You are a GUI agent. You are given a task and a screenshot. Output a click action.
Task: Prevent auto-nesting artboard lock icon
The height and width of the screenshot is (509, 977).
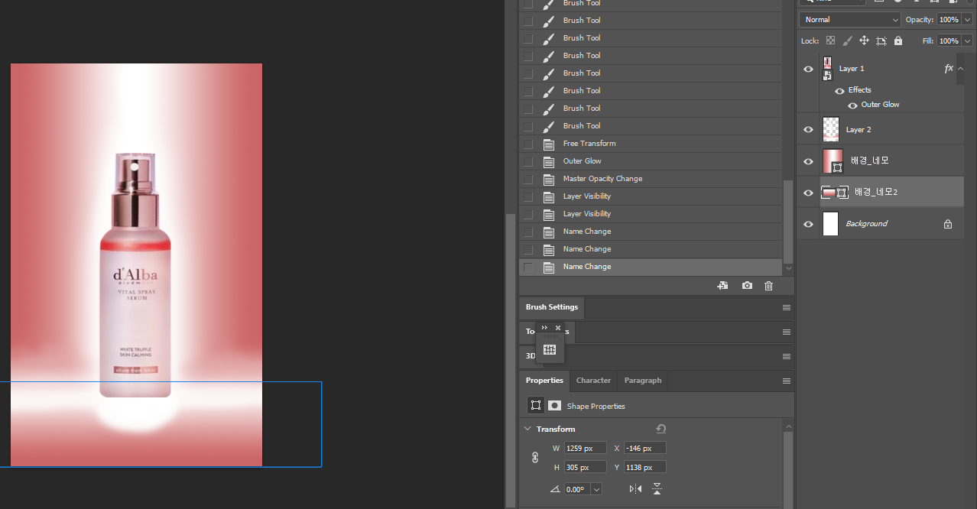(881, 41)
